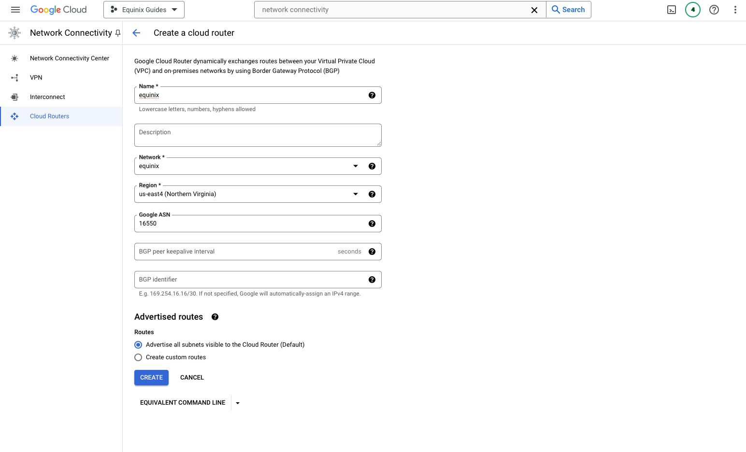Image resolution: width=746 pixels, height=452 pixels.
Task: Click the Cloud Routers sidebar icon
Action: point(14,116)
